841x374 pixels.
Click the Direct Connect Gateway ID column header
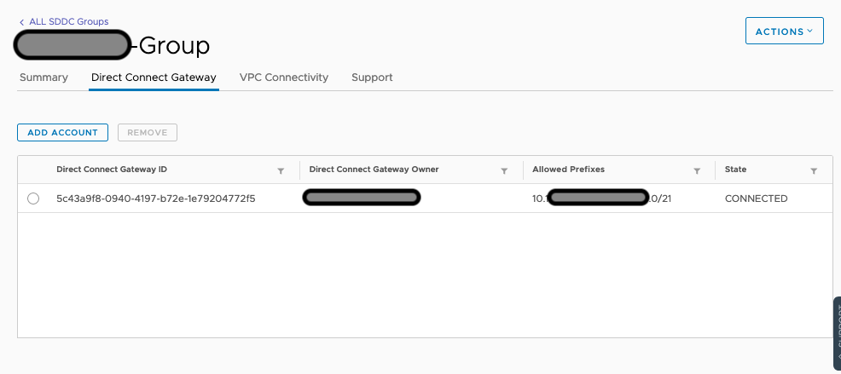(x=112, y=170)
